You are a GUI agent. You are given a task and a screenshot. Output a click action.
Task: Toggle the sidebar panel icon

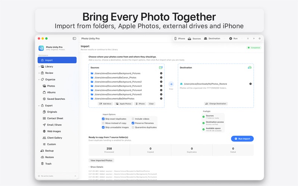74,39
